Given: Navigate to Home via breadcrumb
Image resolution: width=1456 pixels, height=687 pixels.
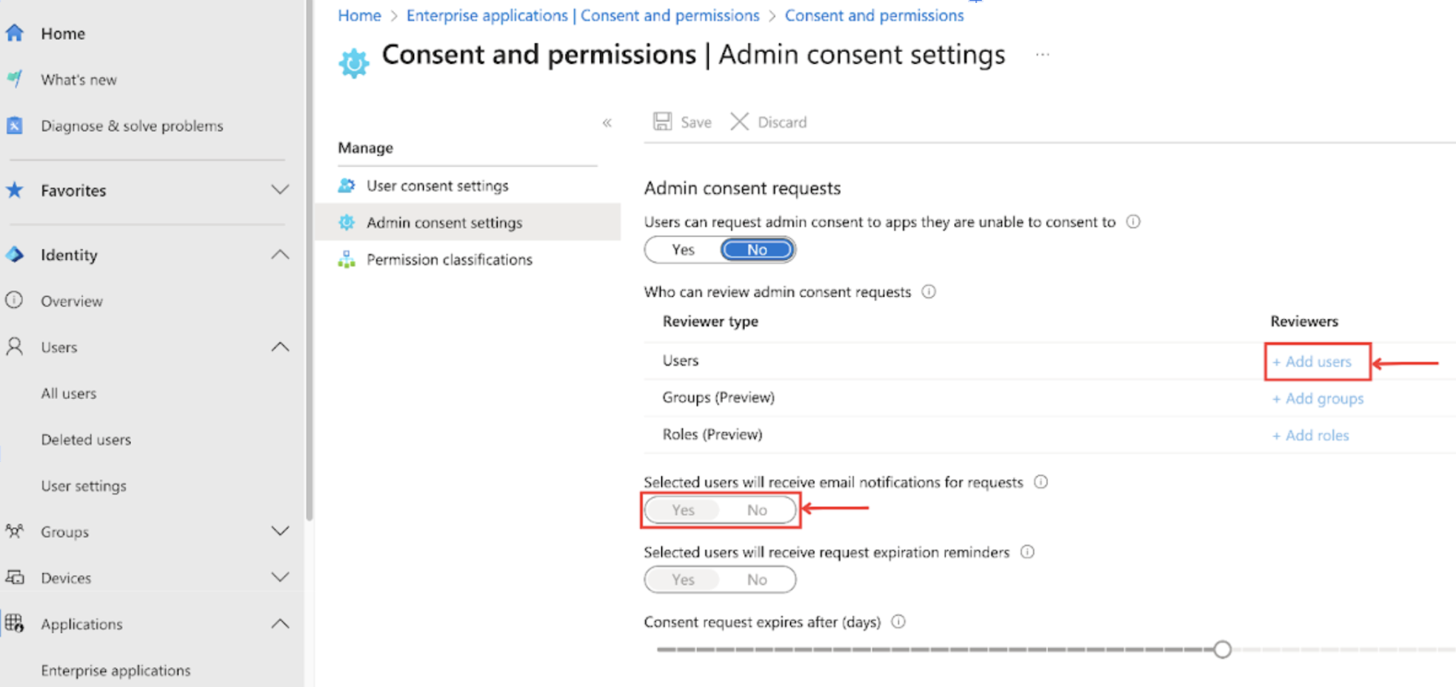Looking at the screenshot, I should [x=358, y=15].
